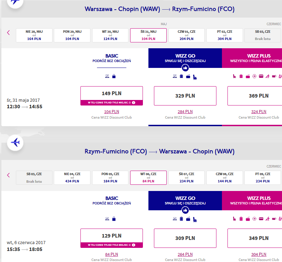Click return WIZZ GO thumbs-up recommended badge
Image resolution: width=282 pixels, height=262 pixels.
coord(185,210)
